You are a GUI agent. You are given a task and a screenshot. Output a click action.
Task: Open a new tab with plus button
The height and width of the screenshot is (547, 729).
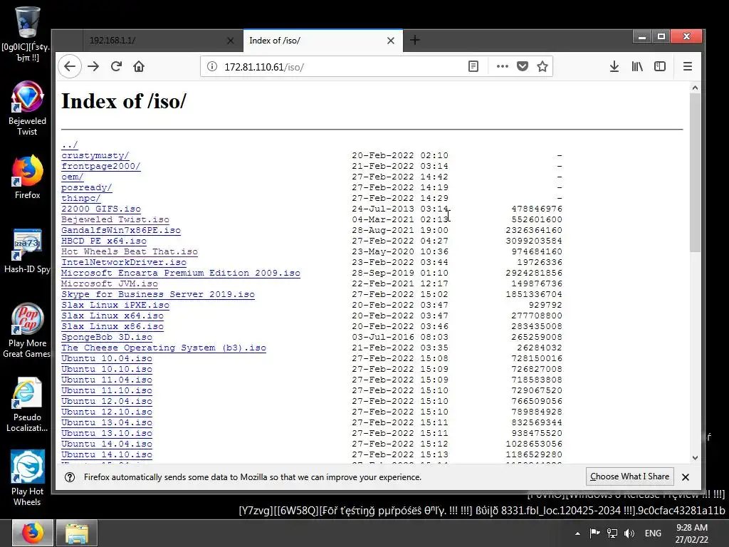tap(415, 41)
